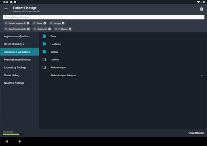Open the patient summary clipboard icon
The height and width of the screenshot is (146, 207).
coord(202,9)
